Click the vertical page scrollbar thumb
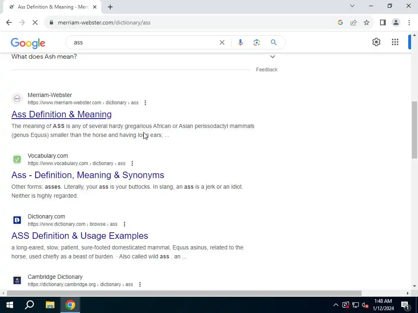Viewport: 418px width, 313px height. coord(415,130)
